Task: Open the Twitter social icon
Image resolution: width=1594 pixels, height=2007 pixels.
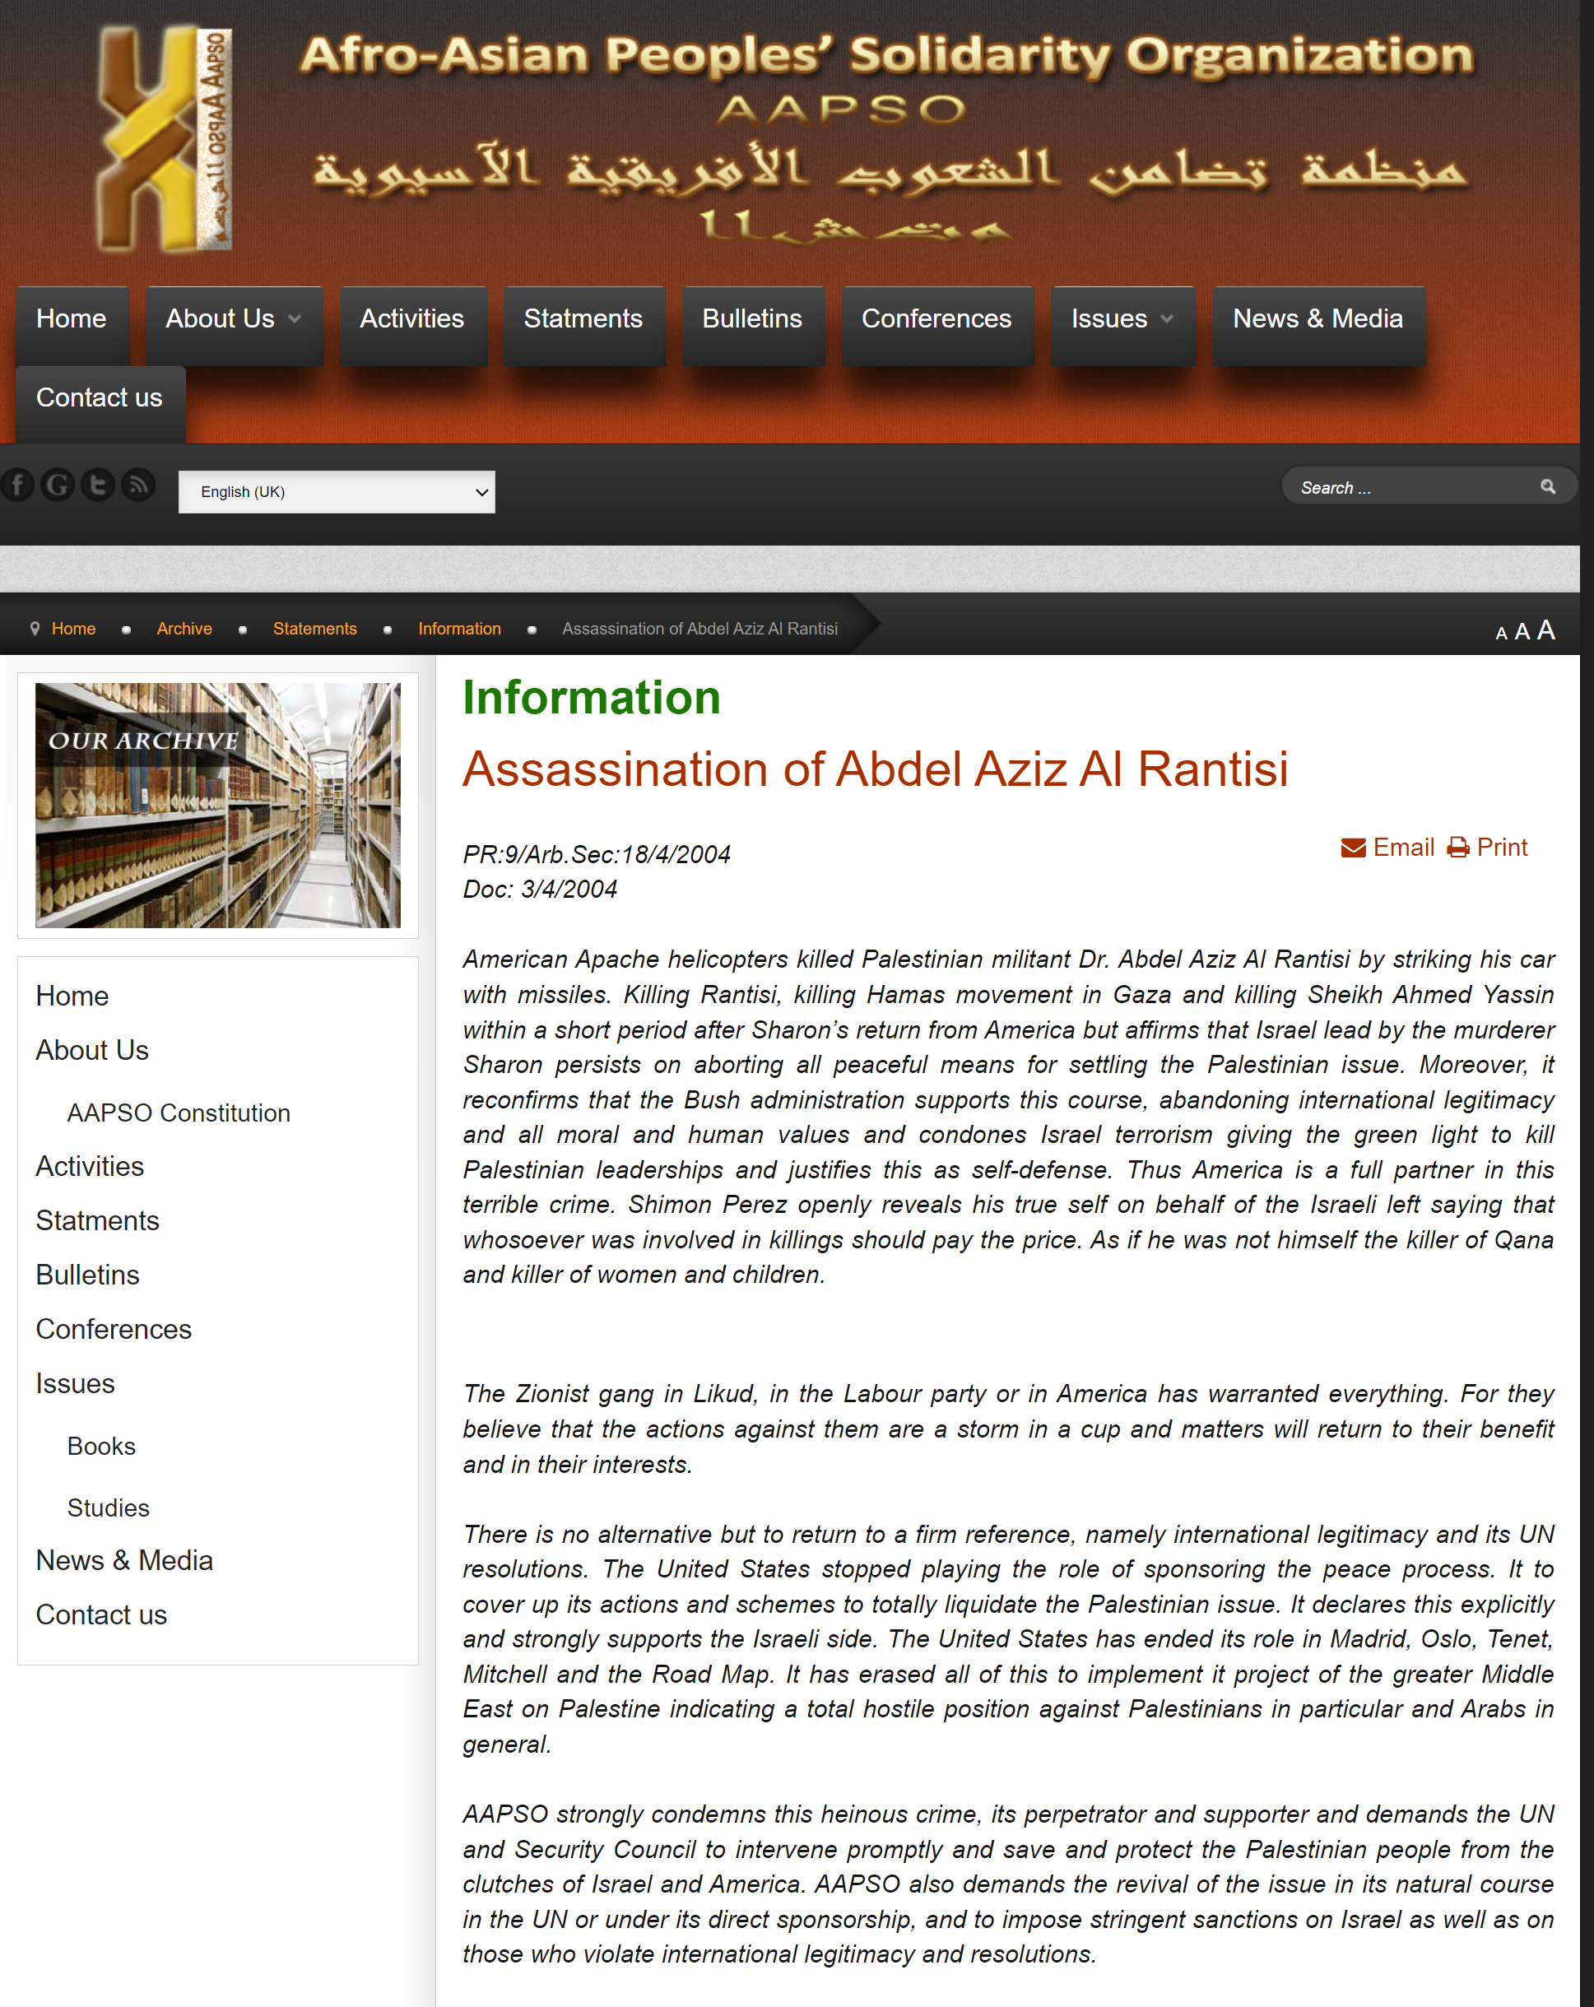Action: click(x=98, y=485)
